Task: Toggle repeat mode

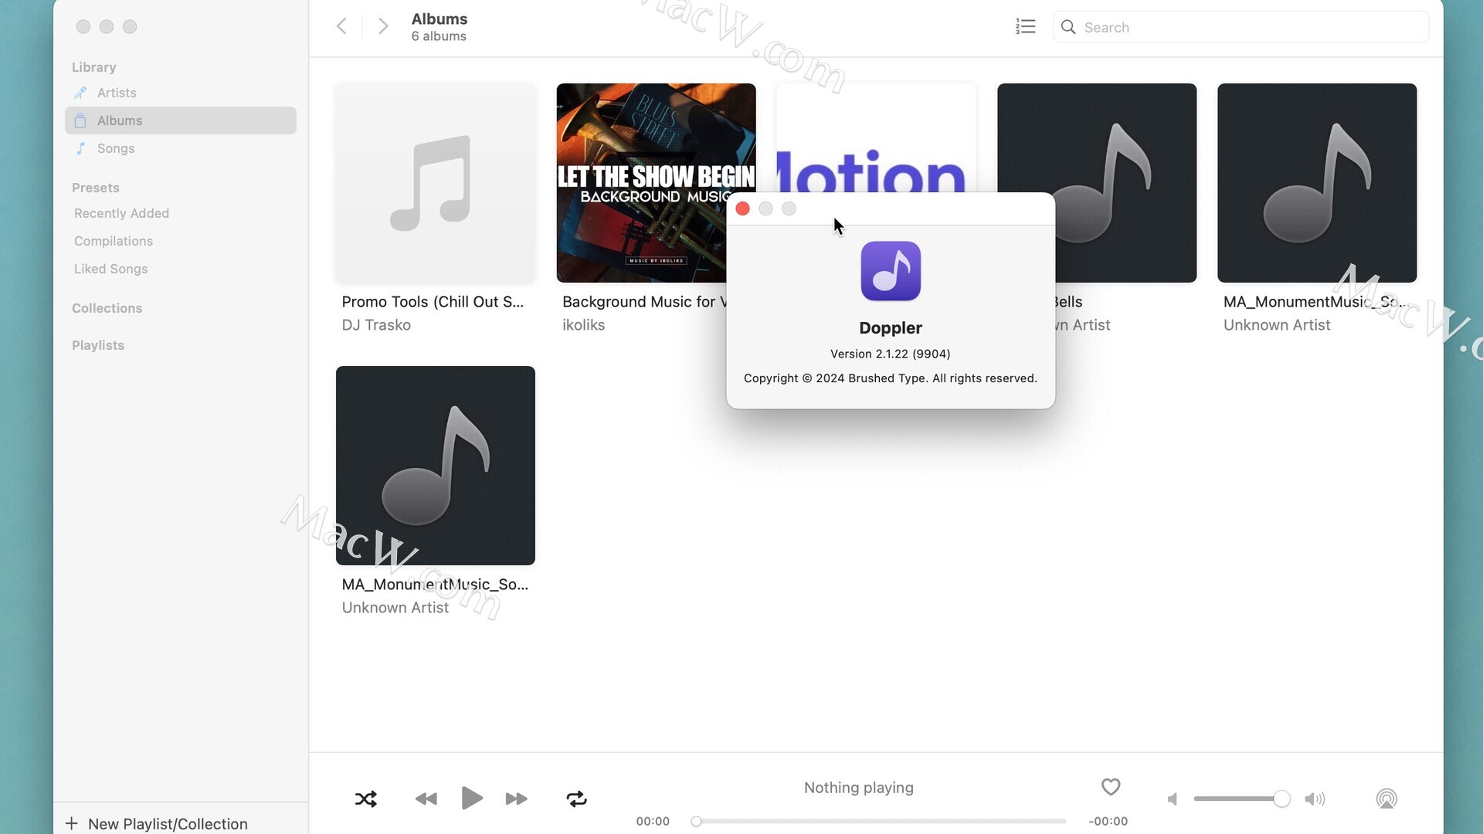Action: tap(576, 798)
